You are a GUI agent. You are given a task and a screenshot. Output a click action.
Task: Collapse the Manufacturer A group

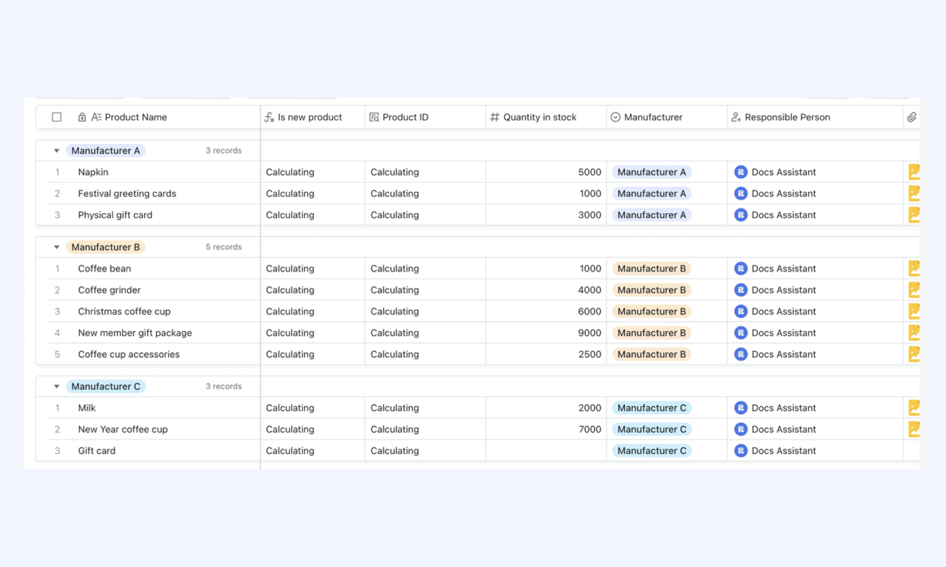click(x=56, y=151)
